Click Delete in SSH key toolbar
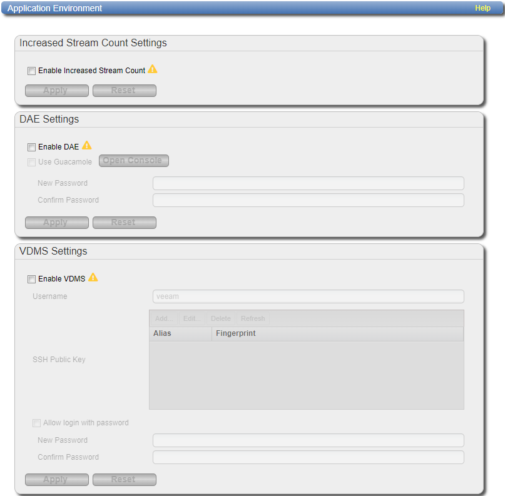 (221, 318)
